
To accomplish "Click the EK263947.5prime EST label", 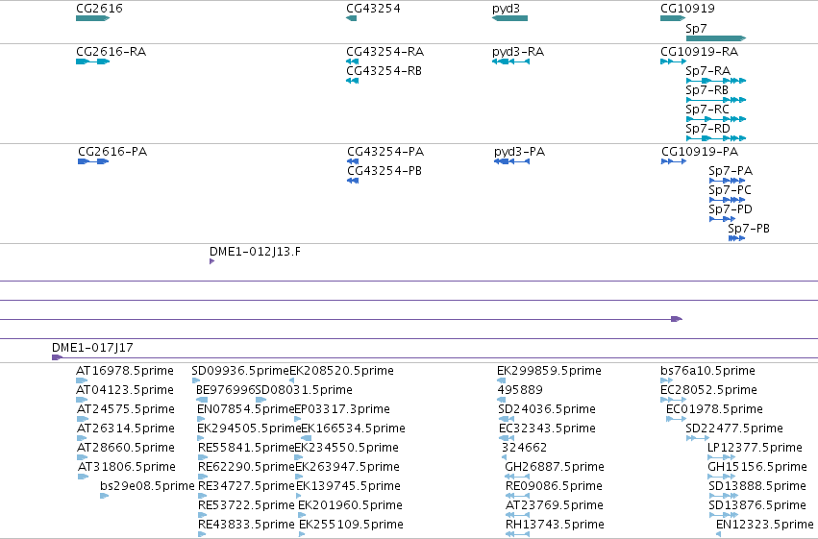I will 347,467.
